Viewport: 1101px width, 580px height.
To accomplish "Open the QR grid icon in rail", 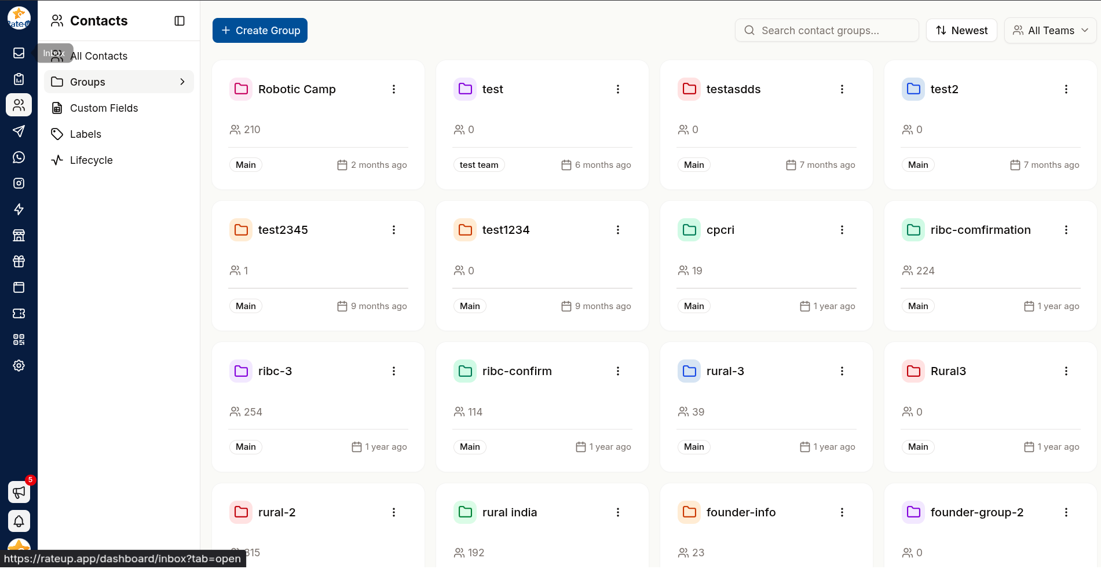I will (x=19, y=339).
